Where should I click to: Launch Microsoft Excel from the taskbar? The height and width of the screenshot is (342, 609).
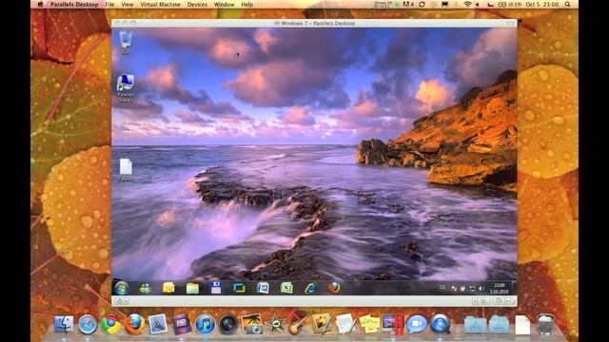pyautogui.click(x=286, y=288)
